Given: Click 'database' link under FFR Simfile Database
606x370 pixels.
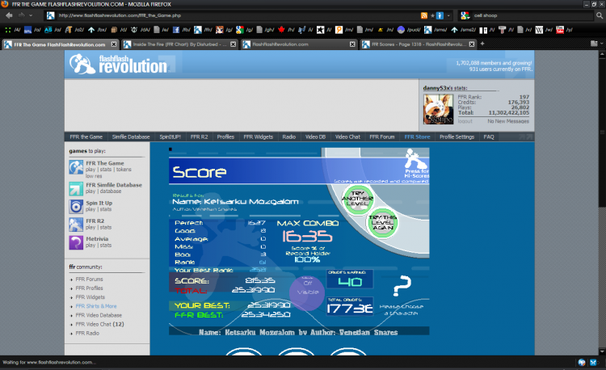Looking at the screenshot, I should (111, 191).
